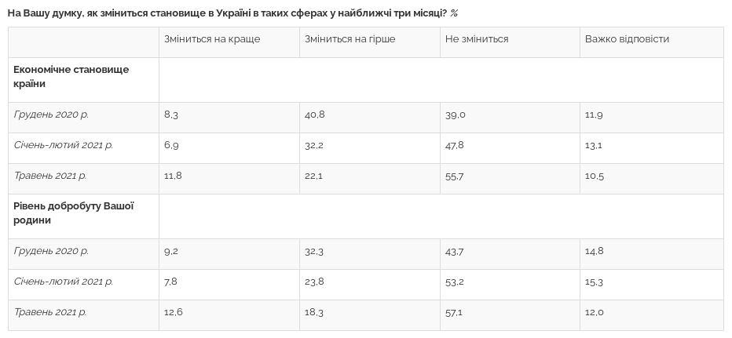The width and height of the screenshot is (732, 338).
Task: Select the "Не зміниться" column header
Action: [x=477, y=39]
